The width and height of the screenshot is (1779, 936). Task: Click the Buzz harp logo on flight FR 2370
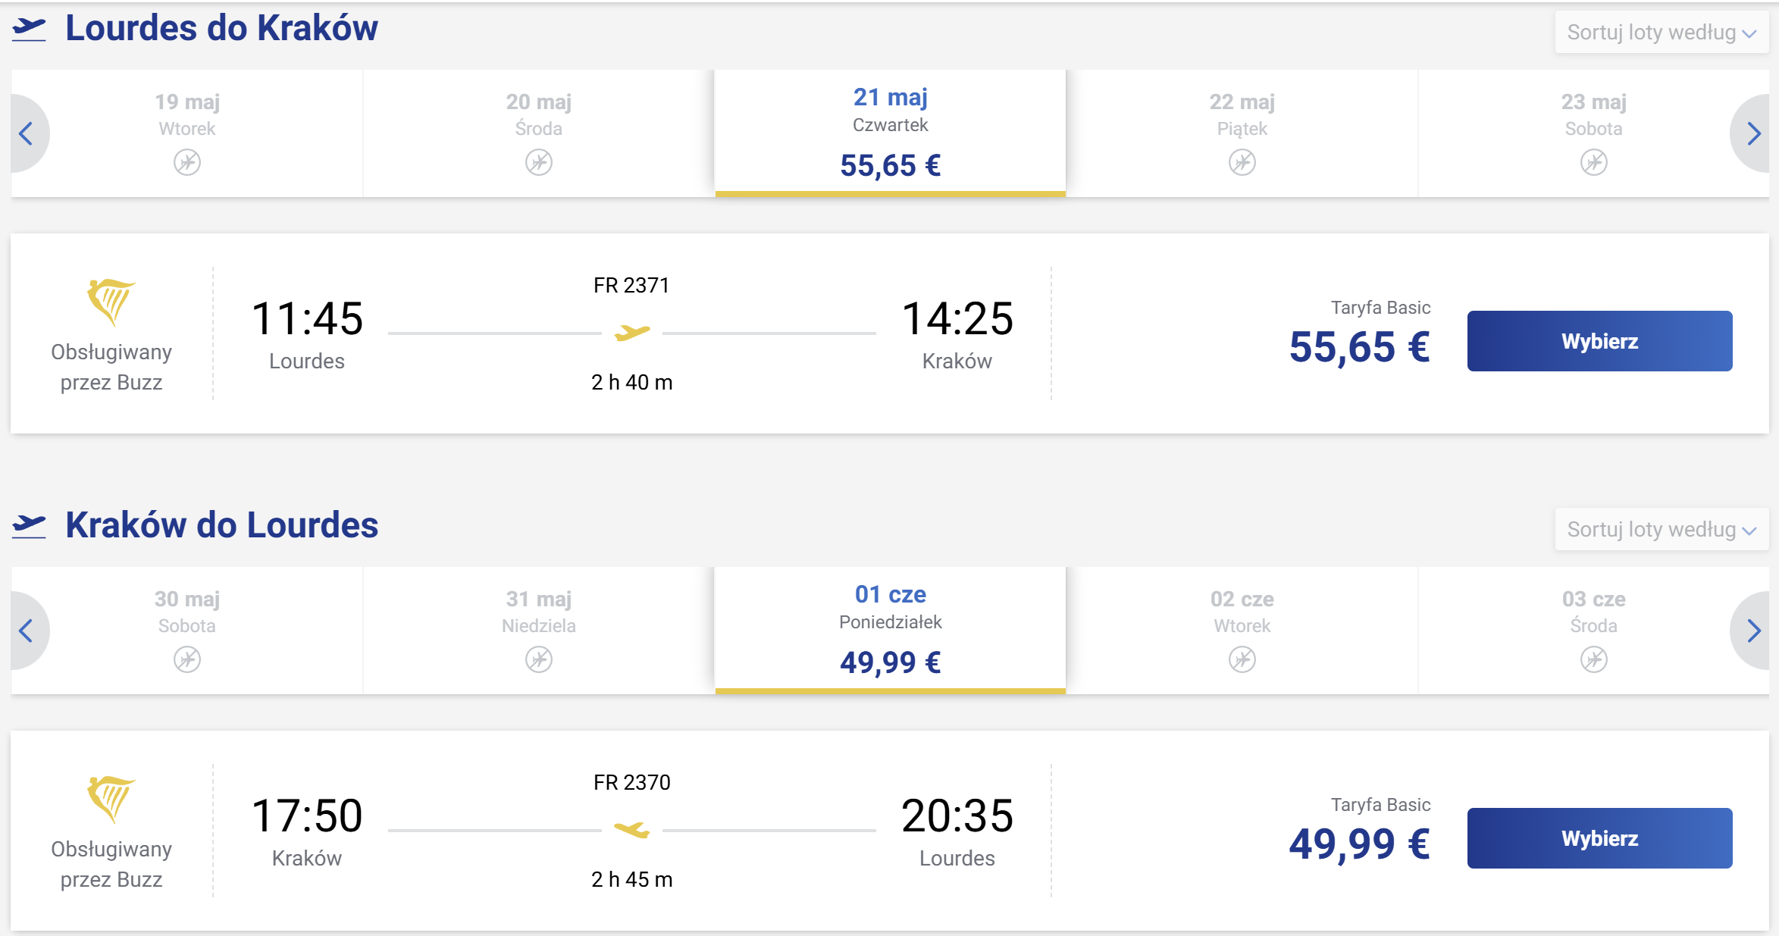[111, 800]
